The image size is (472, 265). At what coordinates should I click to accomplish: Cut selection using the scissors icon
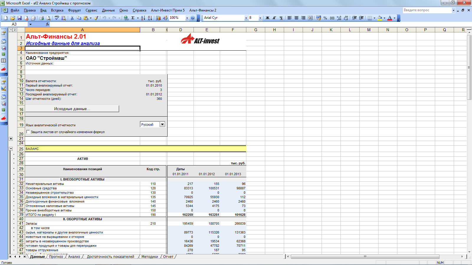[x=72, y=18]
